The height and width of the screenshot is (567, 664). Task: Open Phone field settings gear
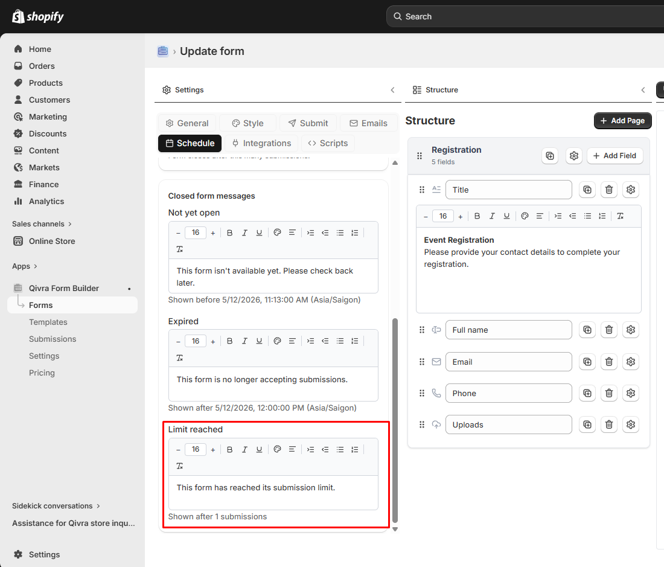pyautogui.click(x=631, y=393)
